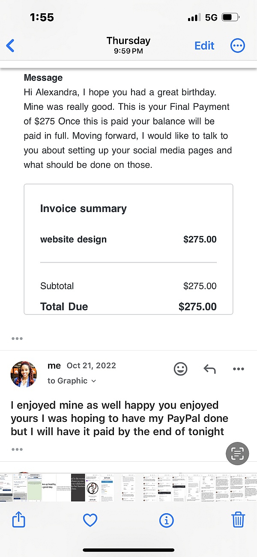
Task: Go back using the blue chevron arrow
Action: [11, 45]
